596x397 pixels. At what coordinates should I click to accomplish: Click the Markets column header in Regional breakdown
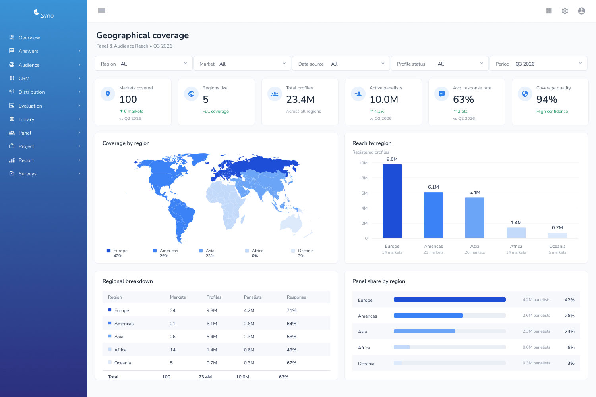coord(178,297)
